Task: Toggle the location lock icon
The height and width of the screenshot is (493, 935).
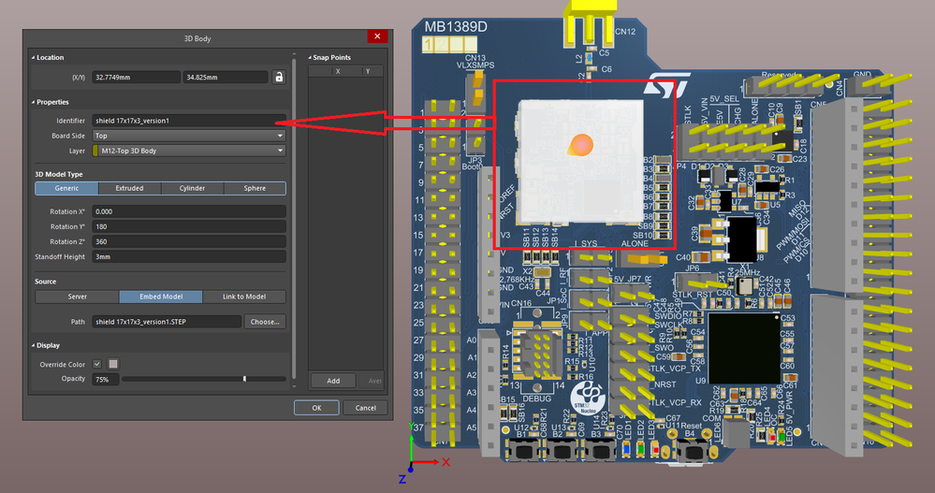Action: pyautogui.click(x=279, y=77)
